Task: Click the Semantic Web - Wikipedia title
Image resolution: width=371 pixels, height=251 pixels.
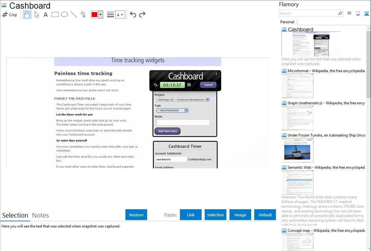Action: (x=326, y=167)
